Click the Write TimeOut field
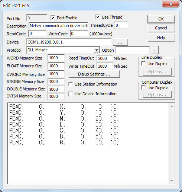Screen dimensions: 182x192 point(105,66)
